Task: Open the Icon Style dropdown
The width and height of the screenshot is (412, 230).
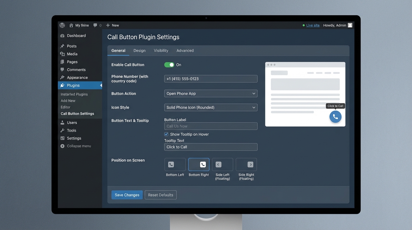Action: tap(210, 107)
